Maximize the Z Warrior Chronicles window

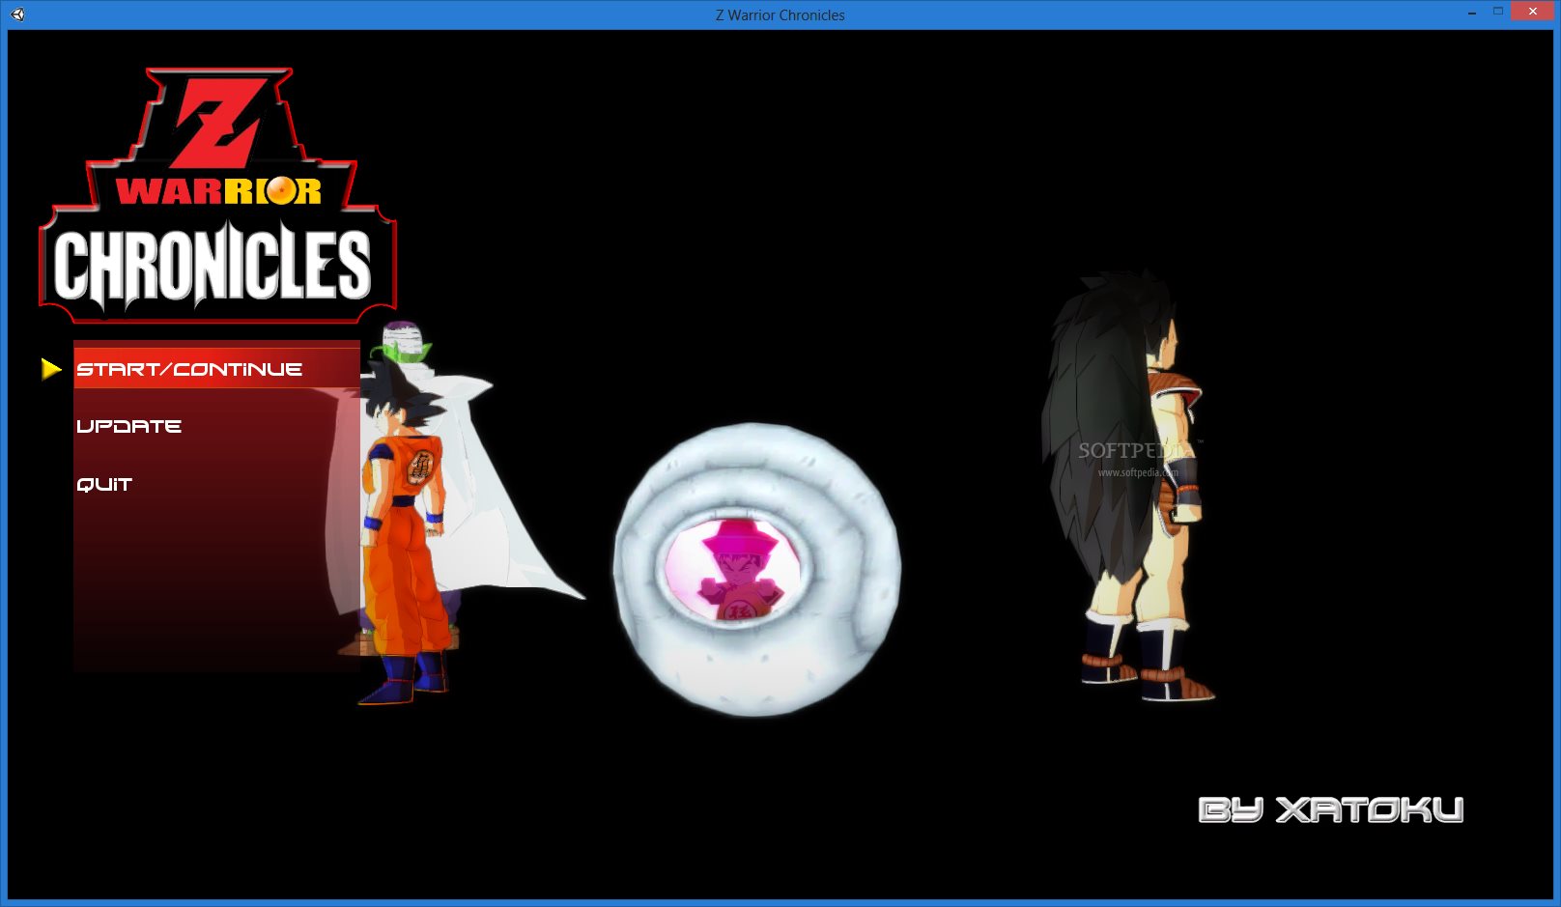pos(1497,12)
